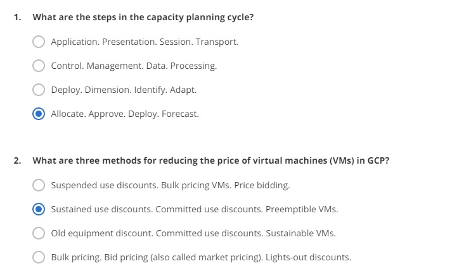
Task: Click the text "Old equipment discount. Committed use discounts."
Action: coord(193,233)
